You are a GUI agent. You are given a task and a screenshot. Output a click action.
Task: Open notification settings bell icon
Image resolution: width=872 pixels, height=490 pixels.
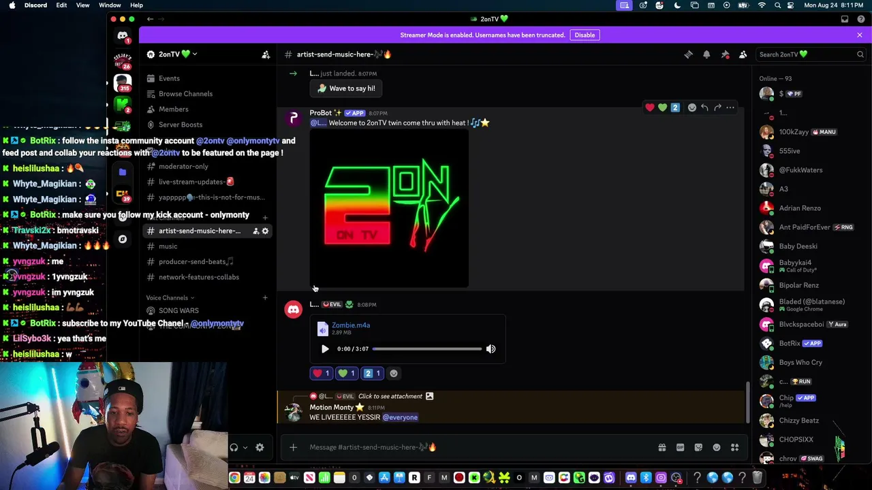[706, 54]
